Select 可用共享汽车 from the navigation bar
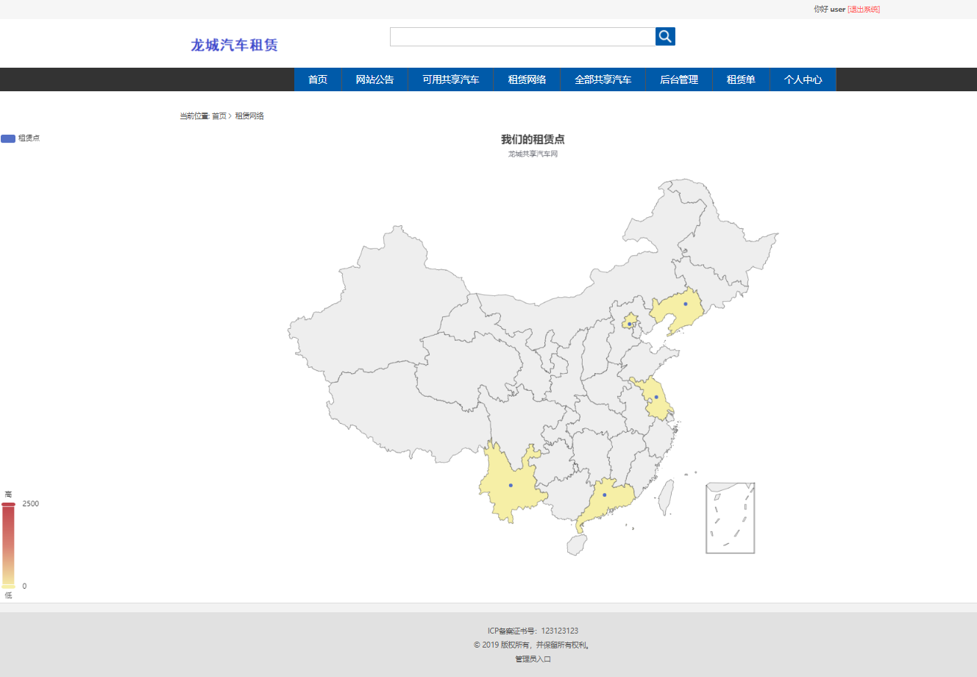The image size is (977, 677). click(x=450, y=79)
